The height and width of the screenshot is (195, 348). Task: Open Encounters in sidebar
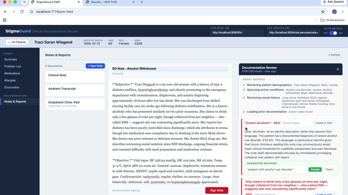pos(12,87)
